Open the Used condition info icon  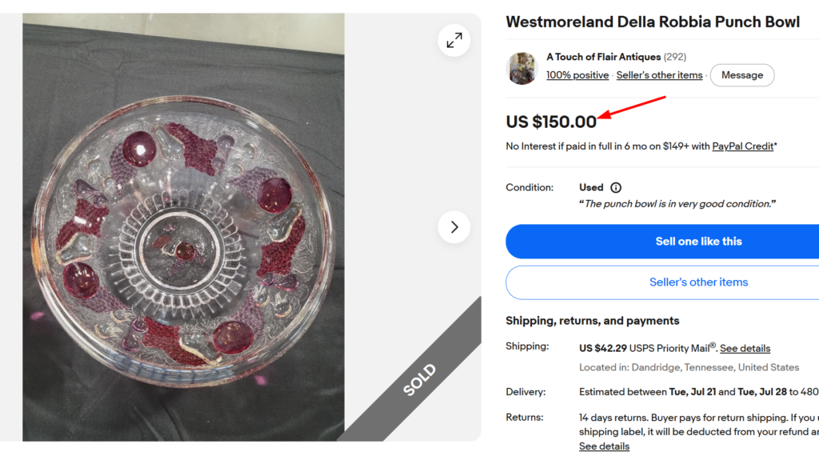point(616,188)
